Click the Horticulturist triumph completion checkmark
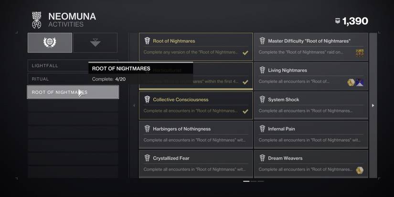394x197 pixels. [x=245, y=82]
